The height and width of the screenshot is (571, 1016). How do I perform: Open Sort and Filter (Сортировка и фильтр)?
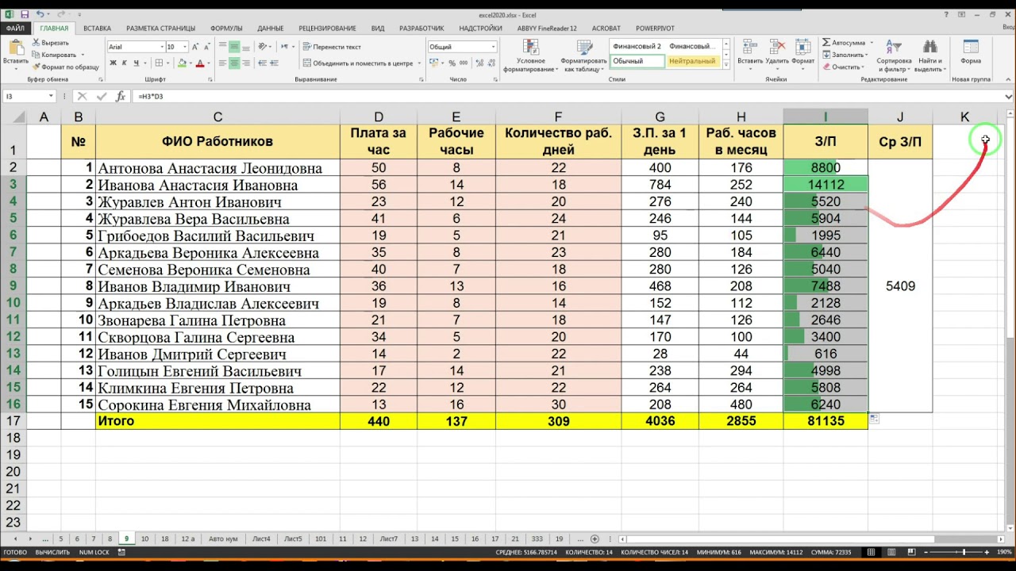[894, 56]
